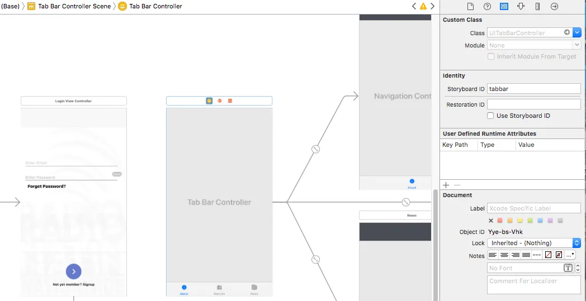Justify the notes text

(x=526, y=255)
